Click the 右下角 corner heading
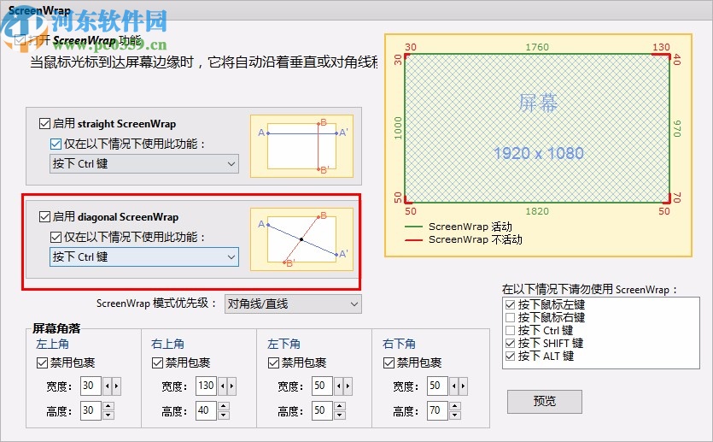Screen dimensions: 713x442 coord(400,344)
